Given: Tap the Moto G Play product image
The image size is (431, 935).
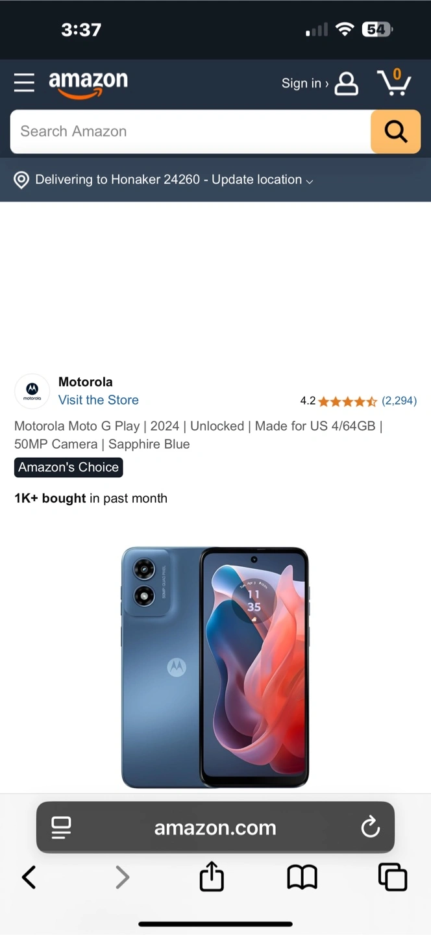Looking at the screenshot, I should pos(215,667).
